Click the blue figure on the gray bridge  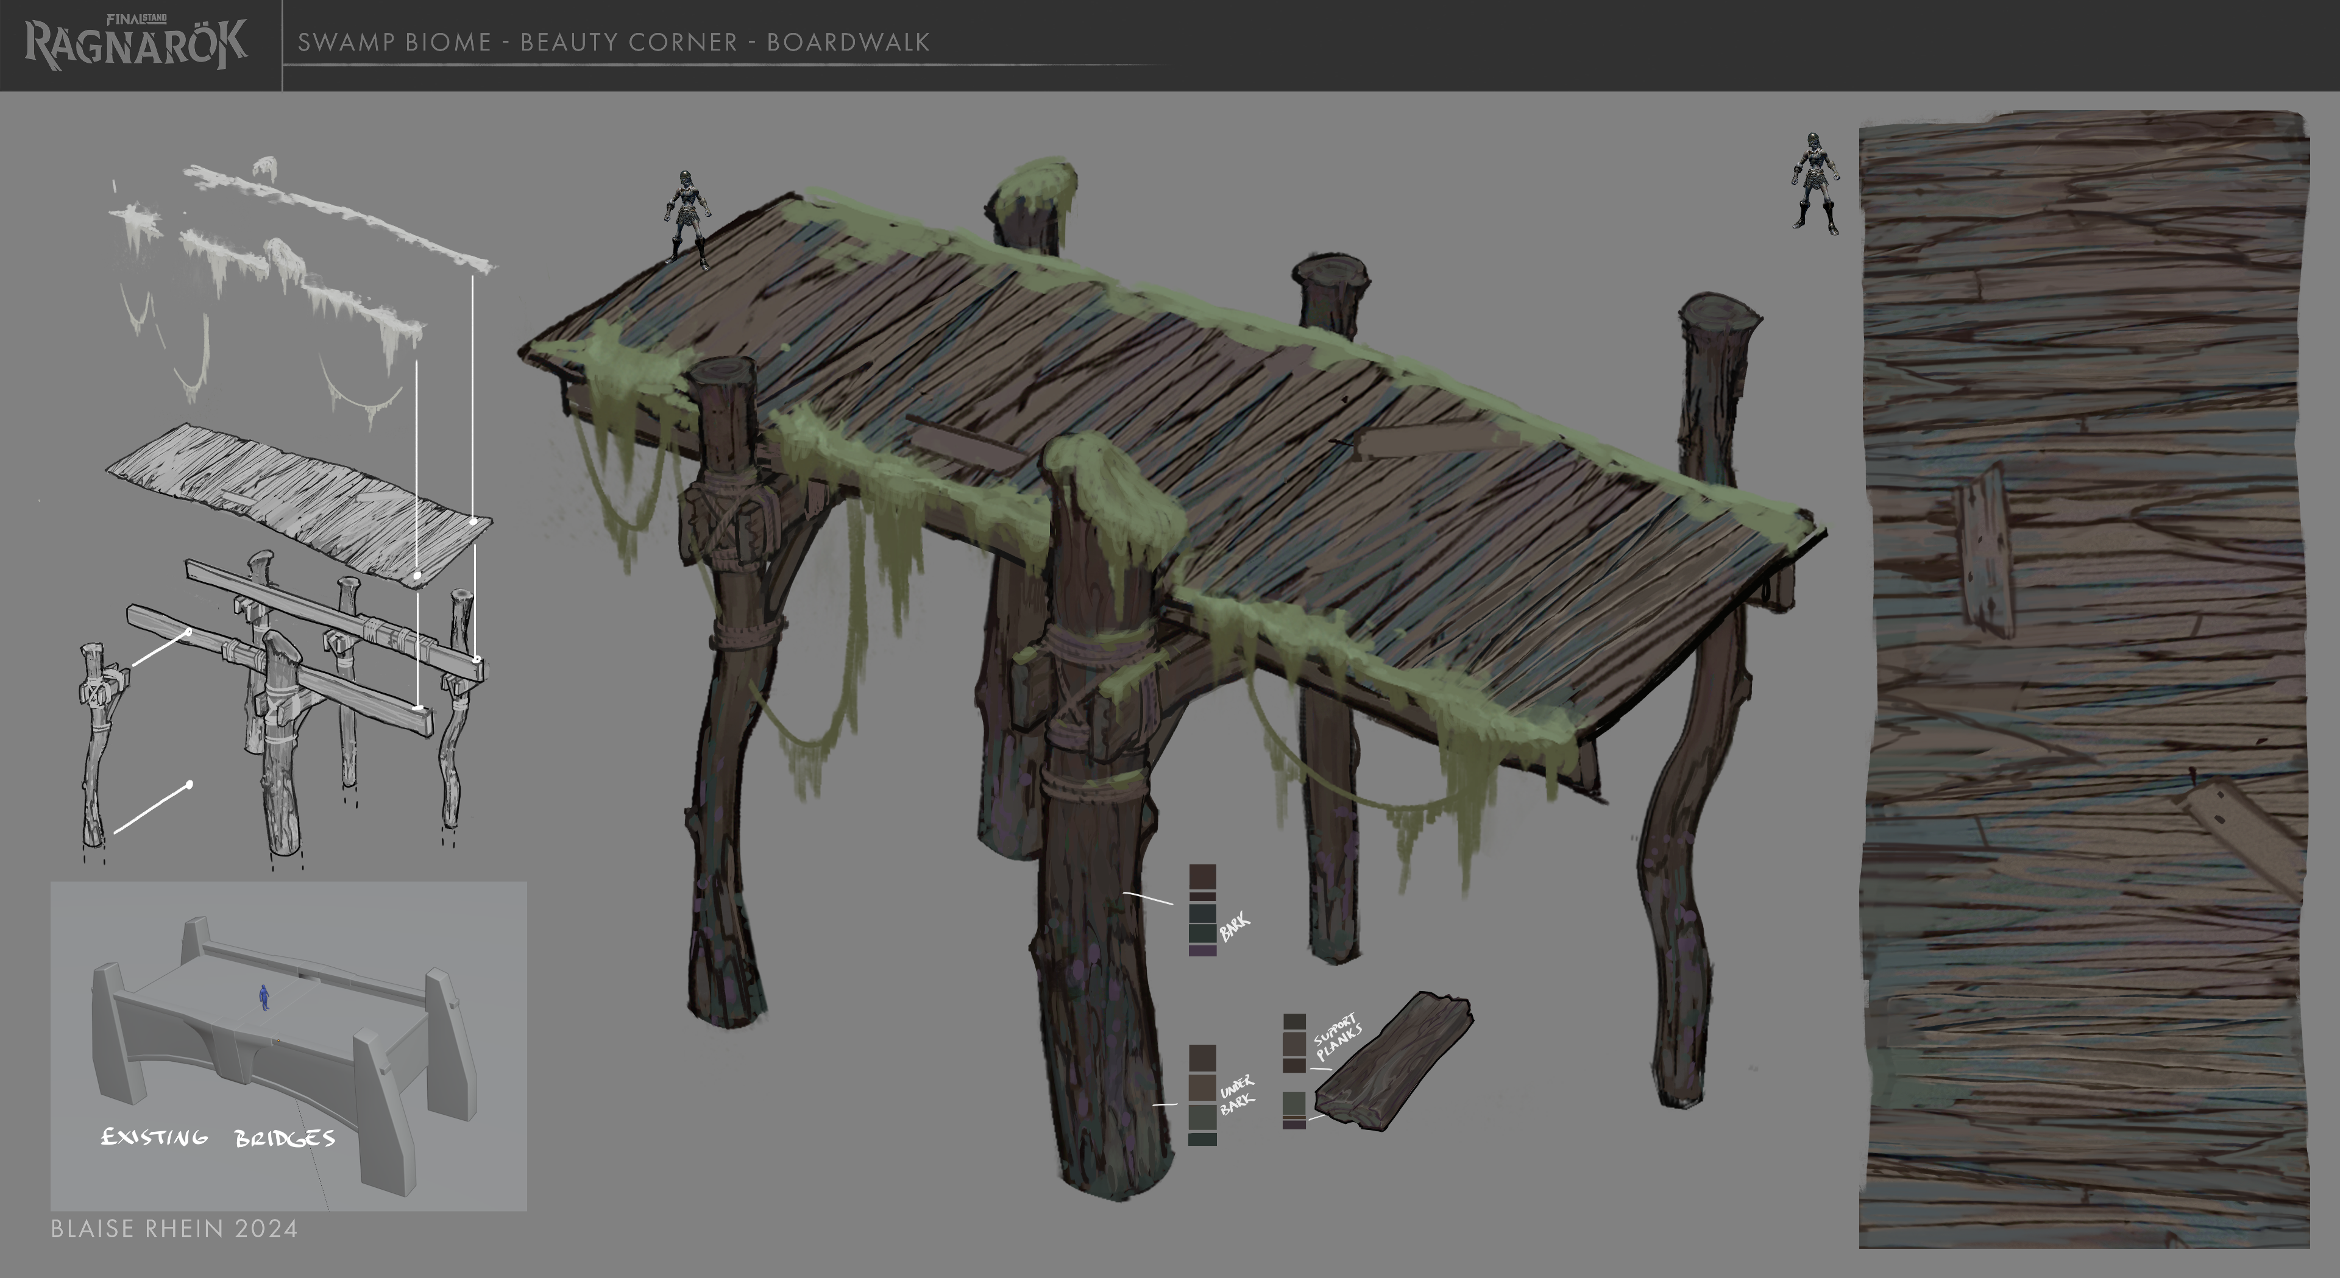tap(264, 997)
